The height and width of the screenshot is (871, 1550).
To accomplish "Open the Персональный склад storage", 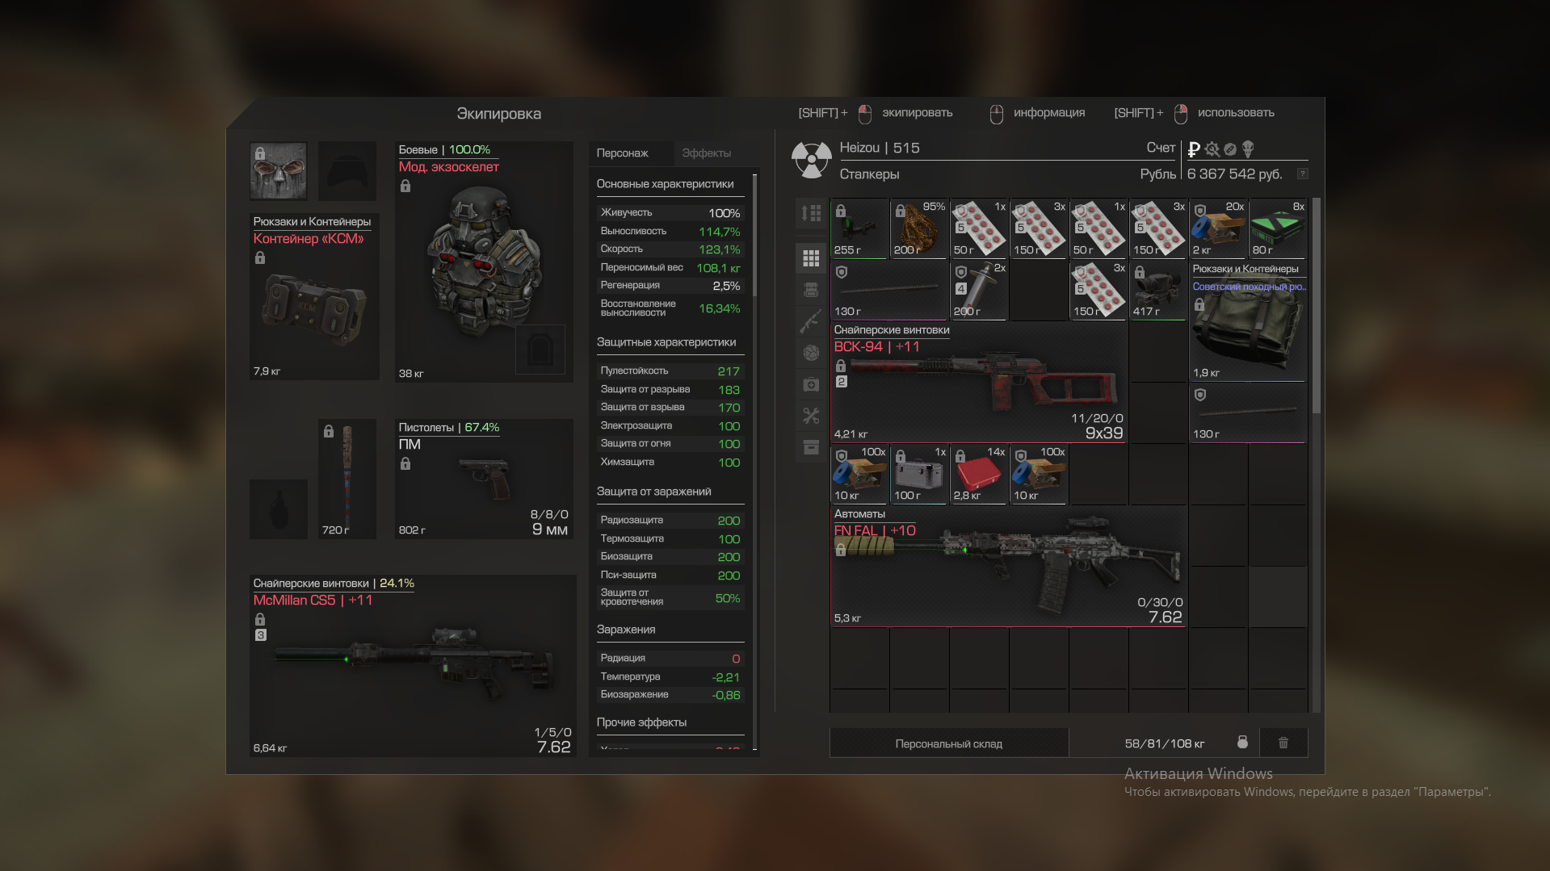I will (949, 743).
